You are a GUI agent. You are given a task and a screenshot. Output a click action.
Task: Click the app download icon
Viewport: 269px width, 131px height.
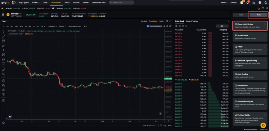click(x=254, y=3)
